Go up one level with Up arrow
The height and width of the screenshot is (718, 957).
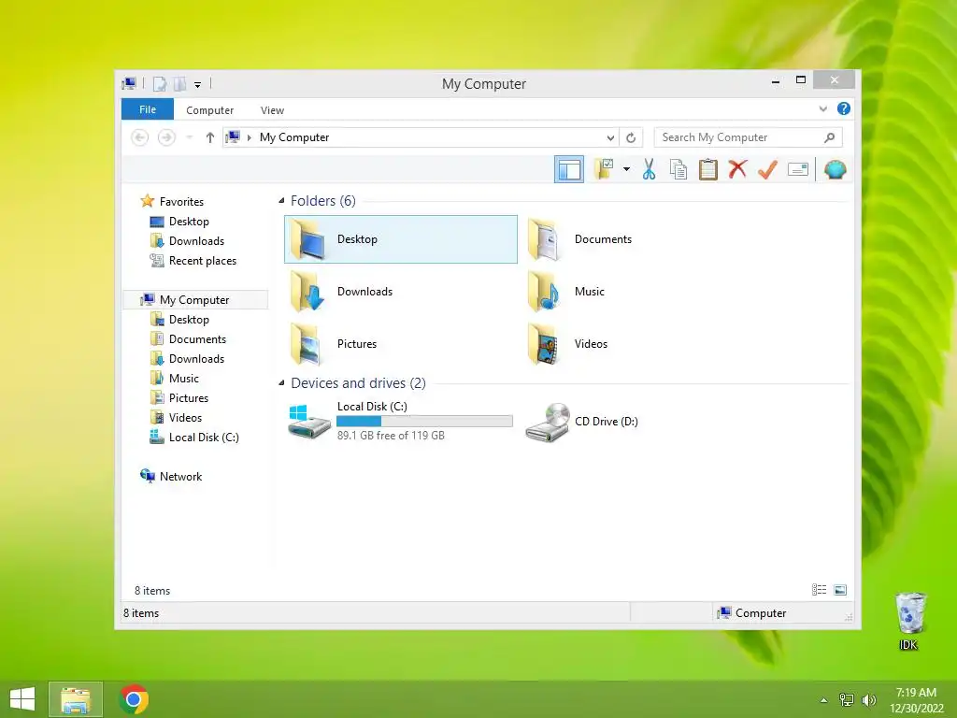click(210, 137)
